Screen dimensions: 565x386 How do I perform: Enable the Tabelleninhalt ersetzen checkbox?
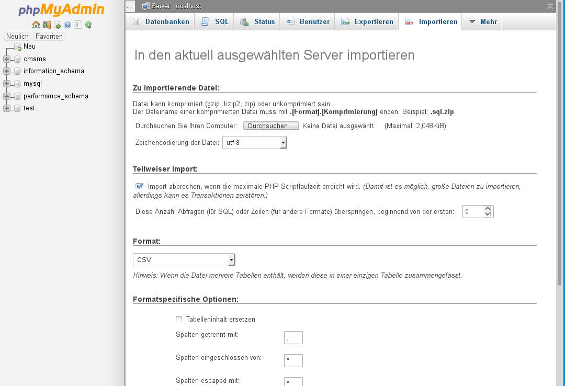179,319
